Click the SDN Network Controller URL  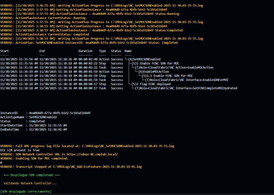[x=96, y=154]
